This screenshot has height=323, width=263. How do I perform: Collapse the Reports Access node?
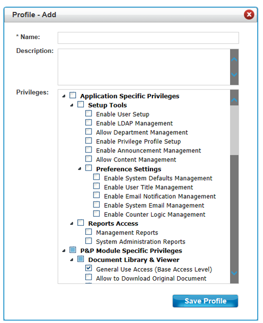71,223
